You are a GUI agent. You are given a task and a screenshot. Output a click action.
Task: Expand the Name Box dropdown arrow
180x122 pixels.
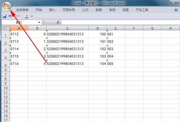pos(39,22)
